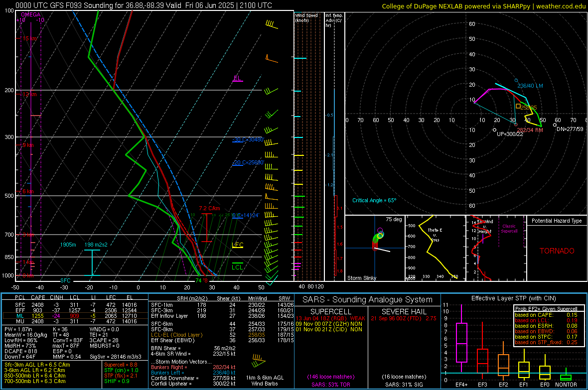Screen dimensions: 588x390
Task: Click 'SARS: 31% SIG' result
Action: [404, 385]
